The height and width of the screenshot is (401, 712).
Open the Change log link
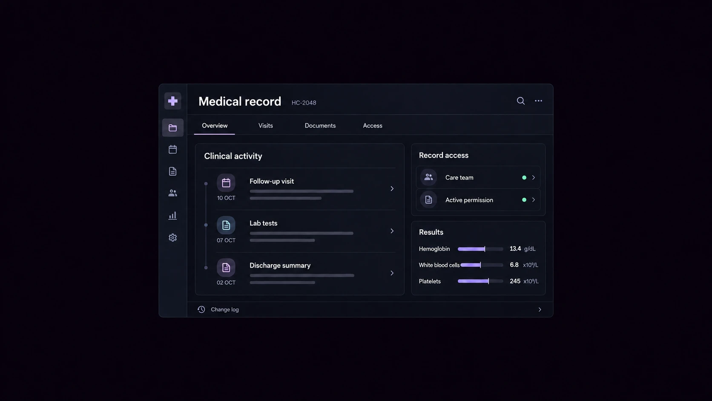(x=225, y=309)
